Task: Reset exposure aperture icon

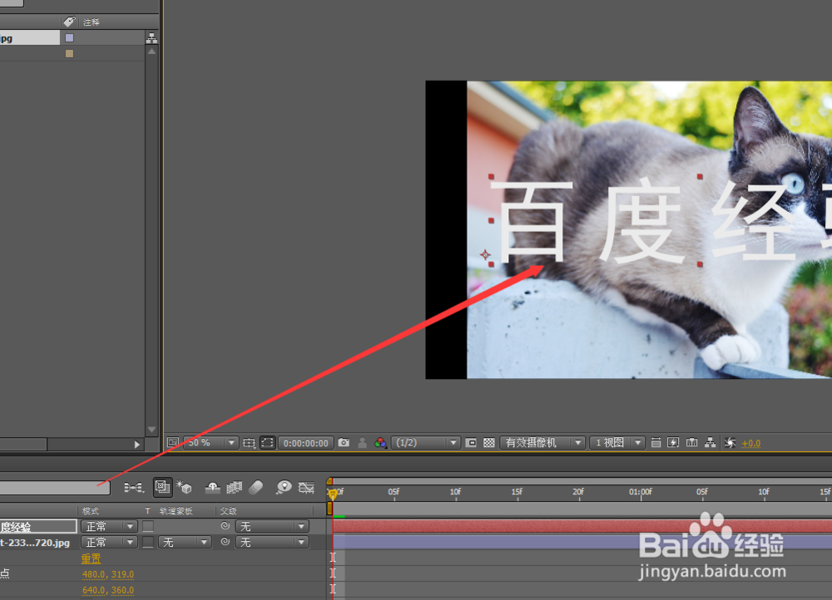Action: 730,443
